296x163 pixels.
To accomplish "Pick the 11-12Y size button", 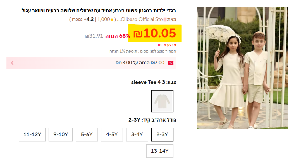I will 32,134.
